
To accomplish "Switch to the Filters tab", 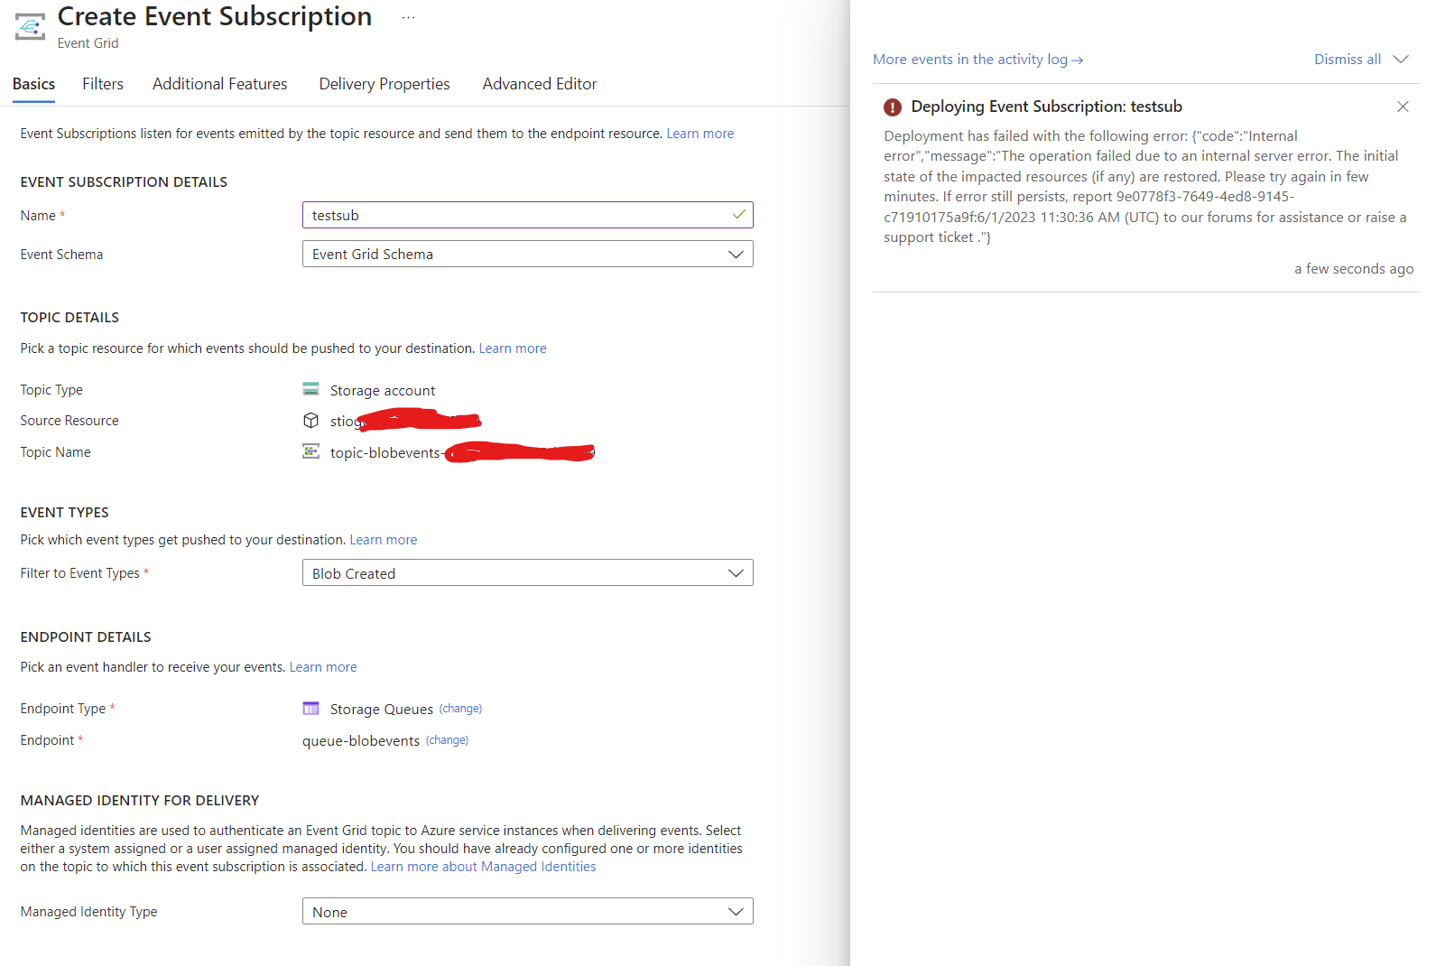I will tap(103, 84).
